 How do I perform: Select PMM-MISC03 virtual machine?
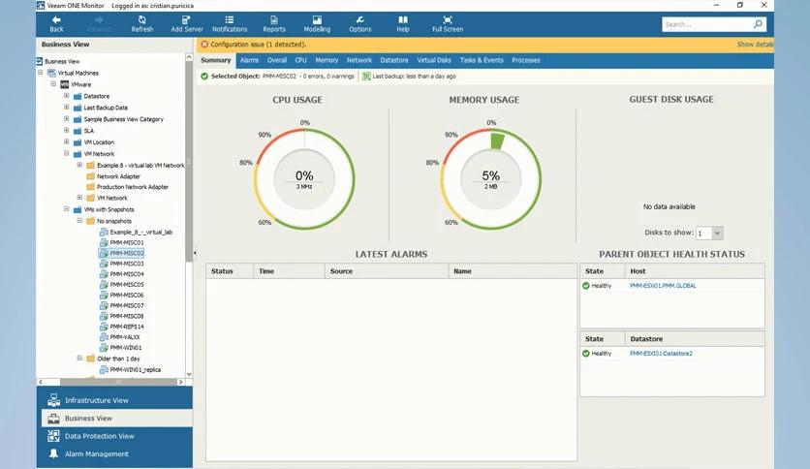[127, 264]
